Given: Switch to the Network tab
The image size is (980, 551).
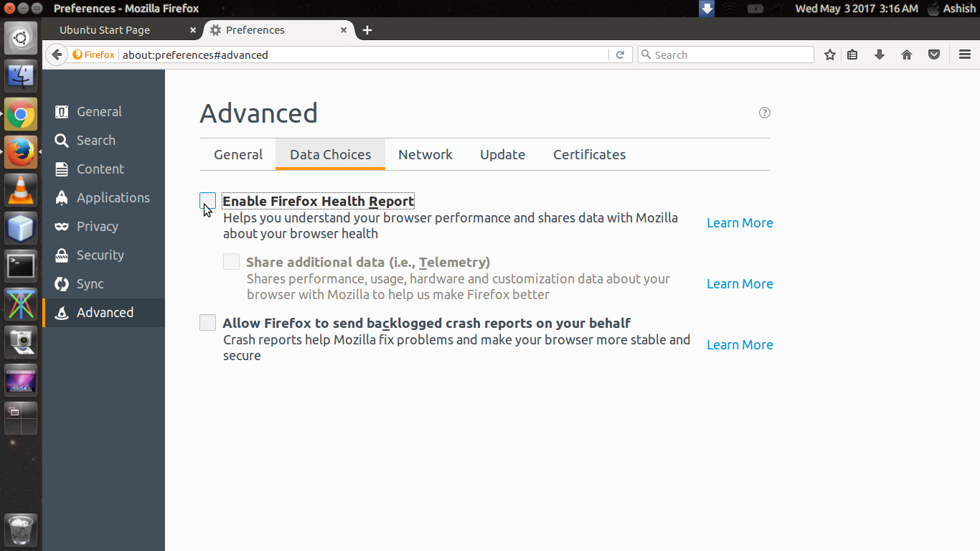Looking at the screenshot, I should 425,154.
